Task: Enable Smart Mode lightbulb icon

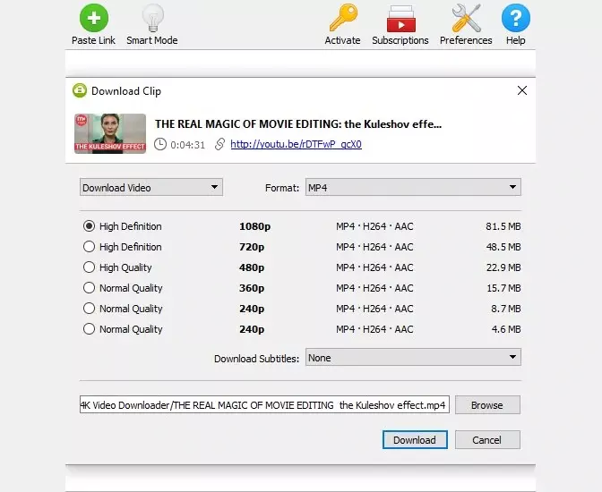Action: pyautogui.click(x=152, y=18)
